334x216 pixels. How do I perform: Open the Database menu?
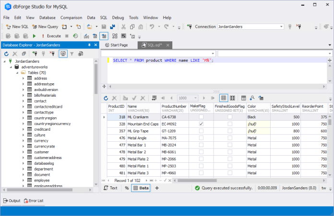pyautogui.click(x=48, y=17)
